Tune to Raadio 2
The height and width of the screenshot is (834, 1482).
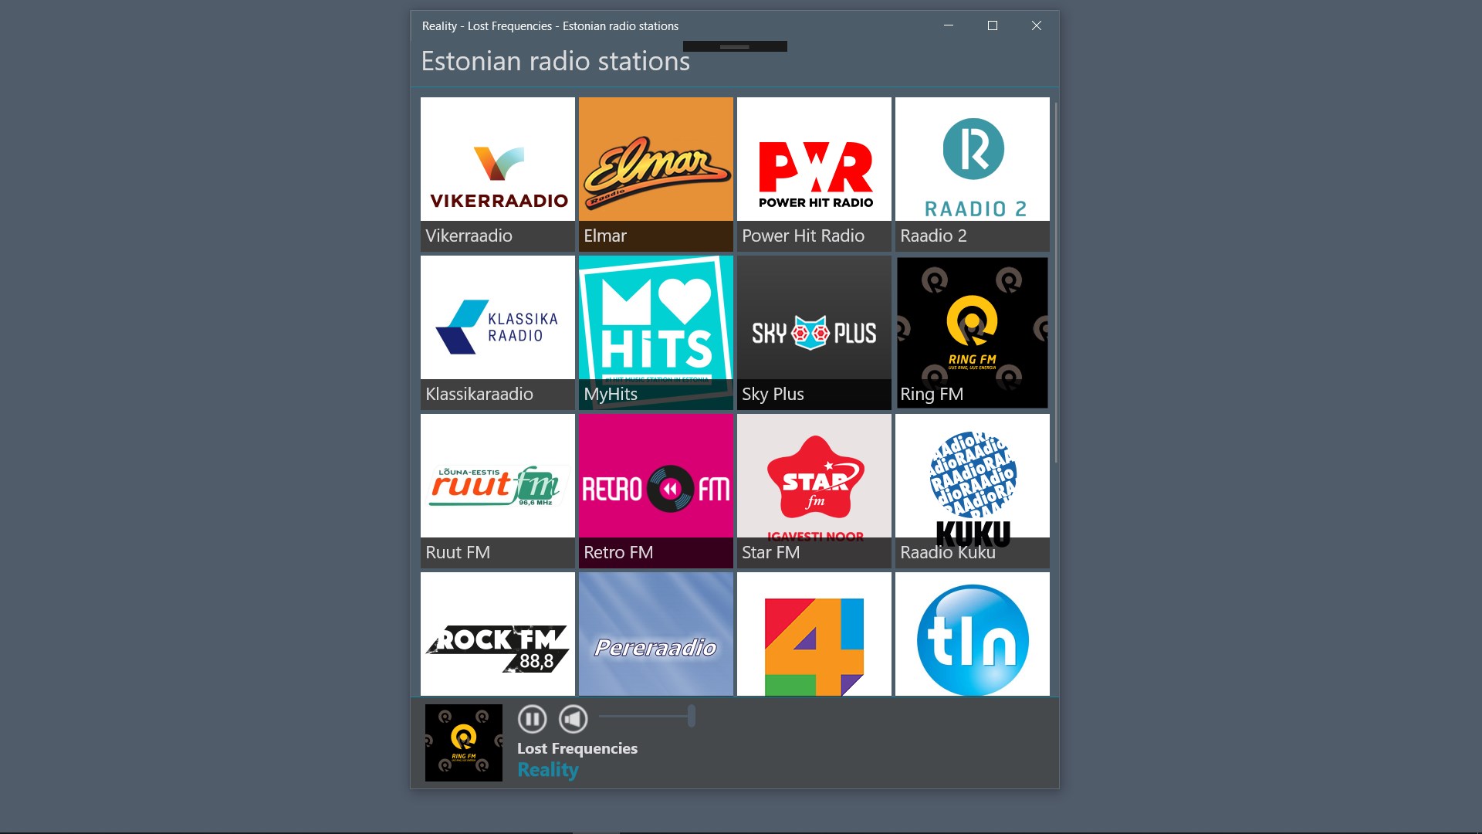pyautogui.click(x=972, y=173)
